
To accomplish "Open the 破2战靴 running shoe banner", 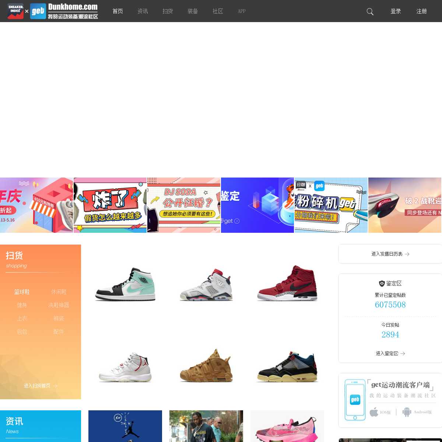I will [x=405, y=205].
